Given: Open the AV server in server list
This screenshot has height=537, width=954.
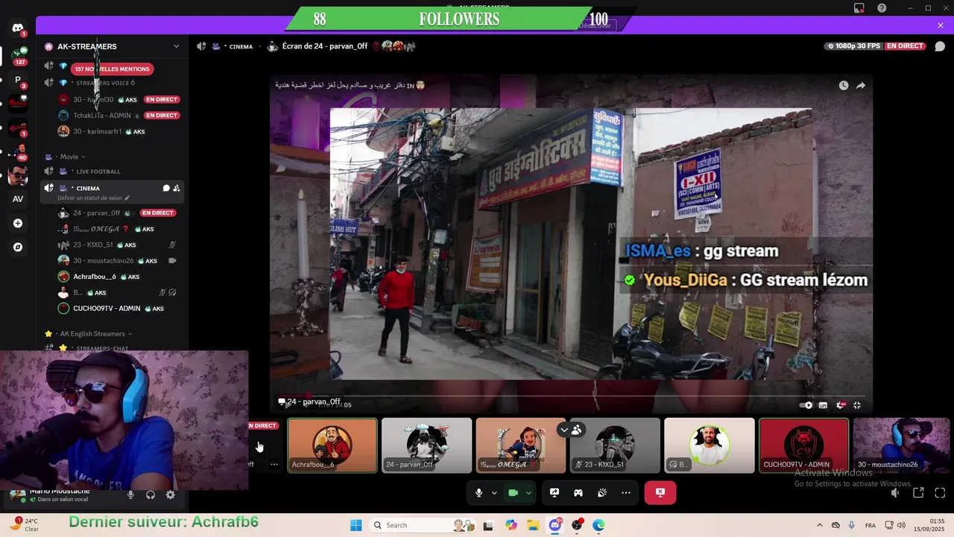Looking at the screenshot, I should pos(18,199).
